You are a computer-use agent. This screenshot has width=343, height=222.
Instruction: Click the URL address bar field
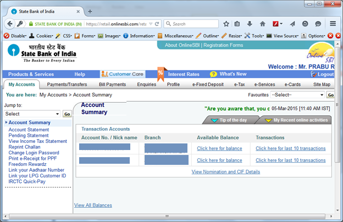pyautogui.click(x=117, y=24)
